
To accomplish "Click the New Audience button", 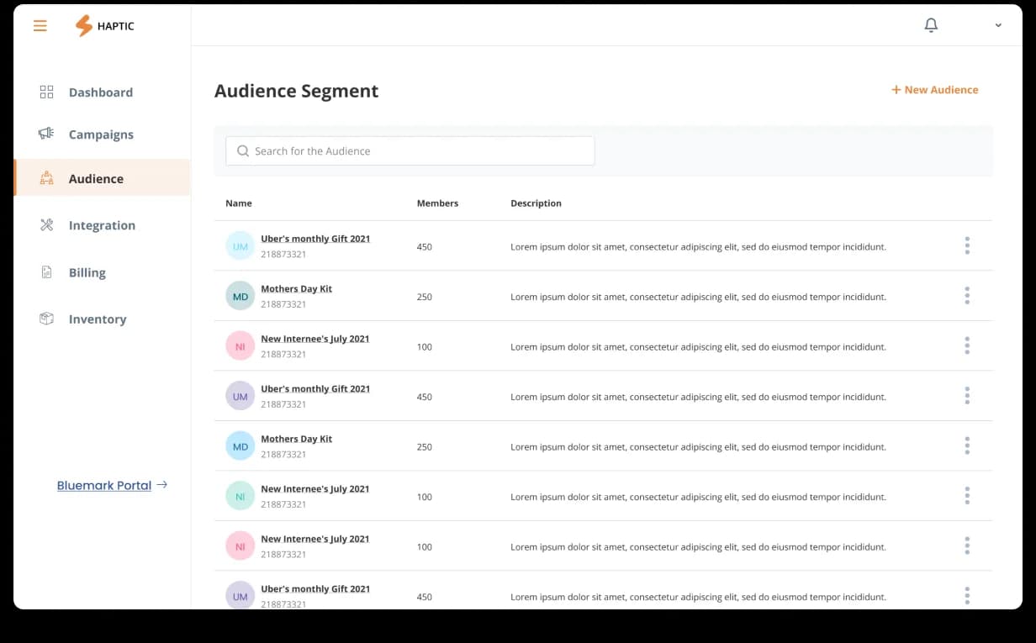I will (935, 90).
